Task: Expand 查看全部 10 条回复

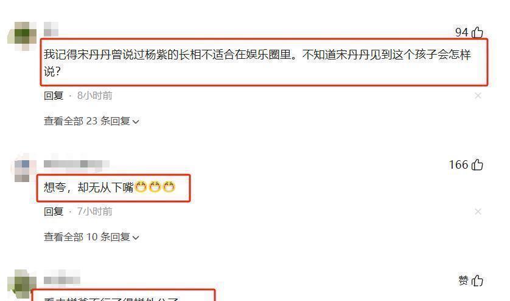Action: click(91, 237)
